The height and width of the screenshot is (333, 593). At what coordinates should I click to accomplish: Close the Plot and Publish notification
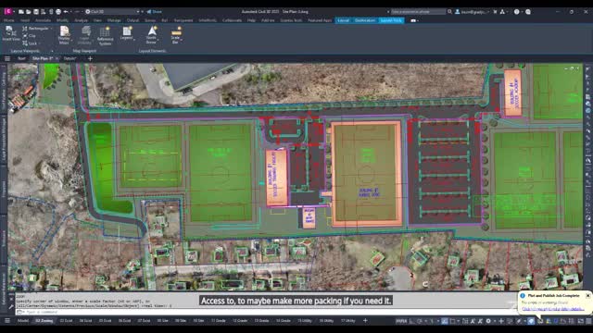(587, 295)
